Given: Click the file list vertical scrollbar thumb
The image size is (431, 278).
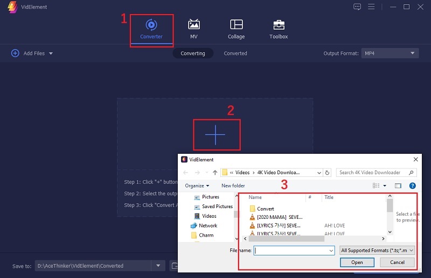Looking at the screenshot, I should [390, 205].
